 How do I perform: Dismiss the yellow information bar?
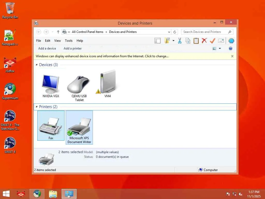(x=232, y=56)
